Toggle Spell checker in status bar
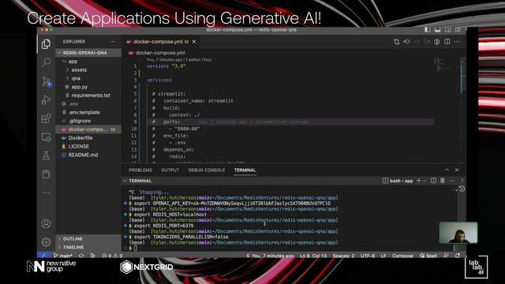Viewport: 505px width, 284px height. (x=428, y=256)
